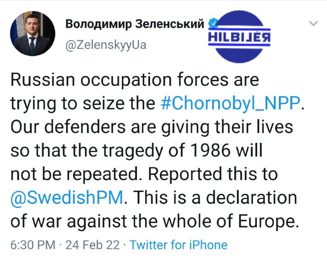Image resolution: width=327 pixels, height=262 pixels.
Task: Expand the tweet options chevron
Action: coord(314,23)
